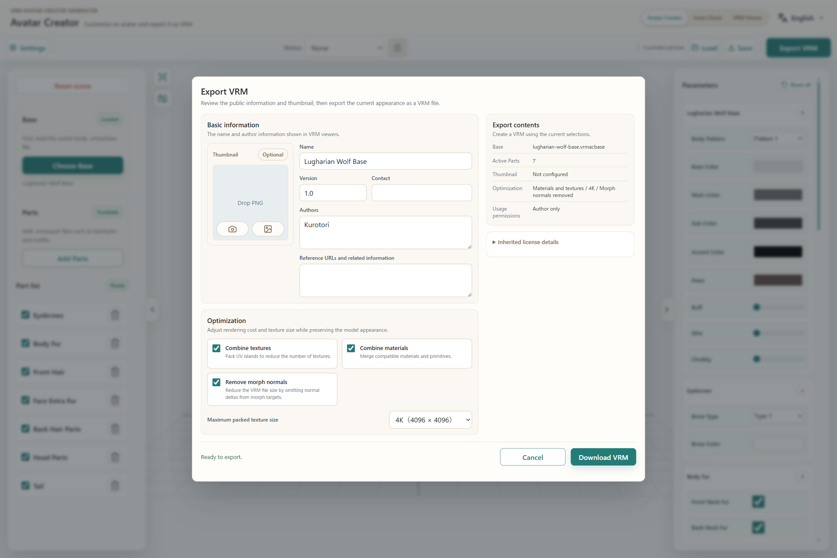Screen dimensions: 837x558
Task: Click the Choose Base button
Action: [x=73, y=166]
